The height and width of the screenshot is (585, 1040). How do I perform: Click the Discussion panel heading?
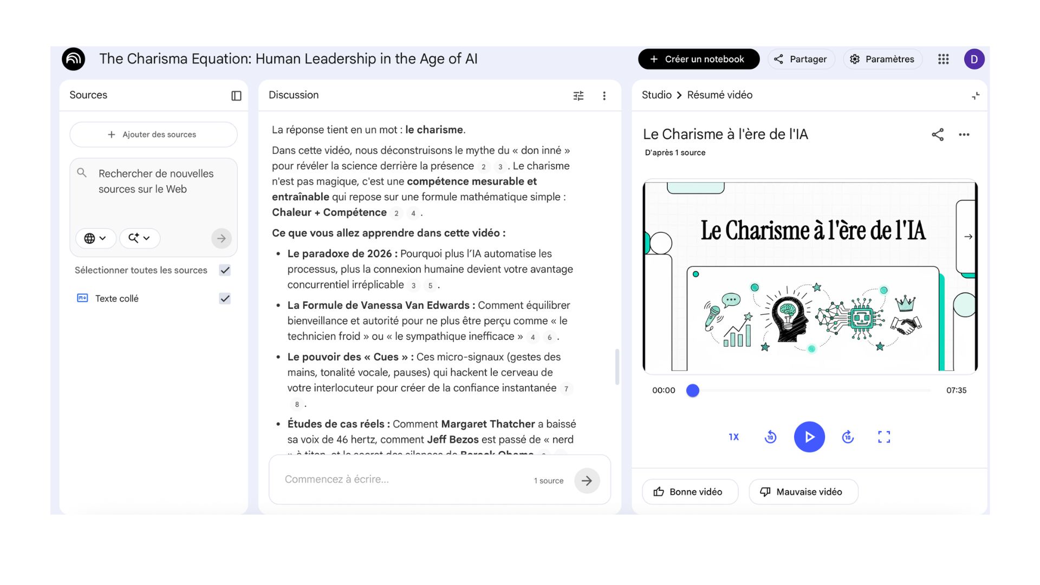tap(294, 95)
